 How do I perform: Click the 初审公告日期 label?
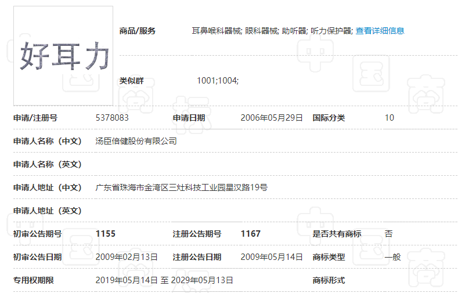tap(38, 257)
